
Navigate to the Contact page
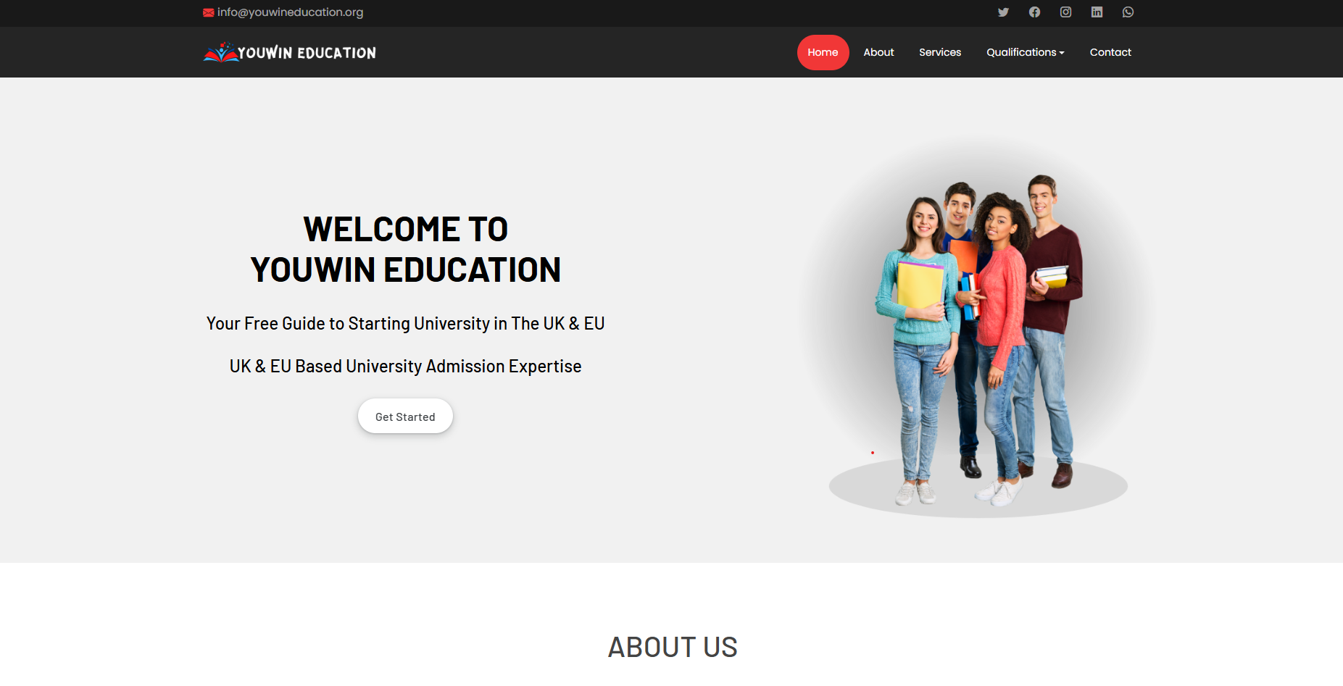[1110, 52]
